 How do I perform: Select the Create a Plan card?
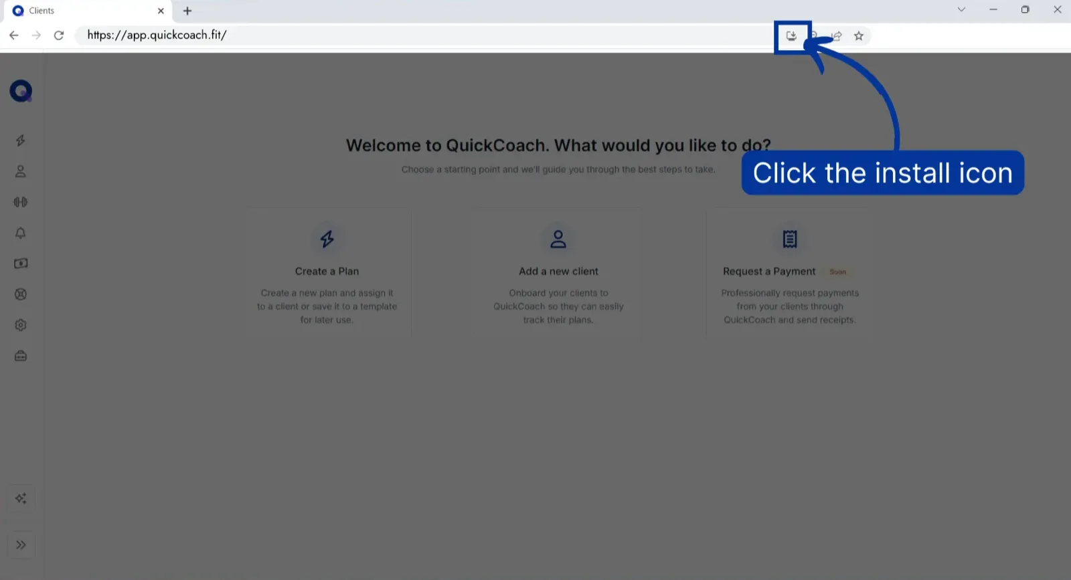click(327, 273)
